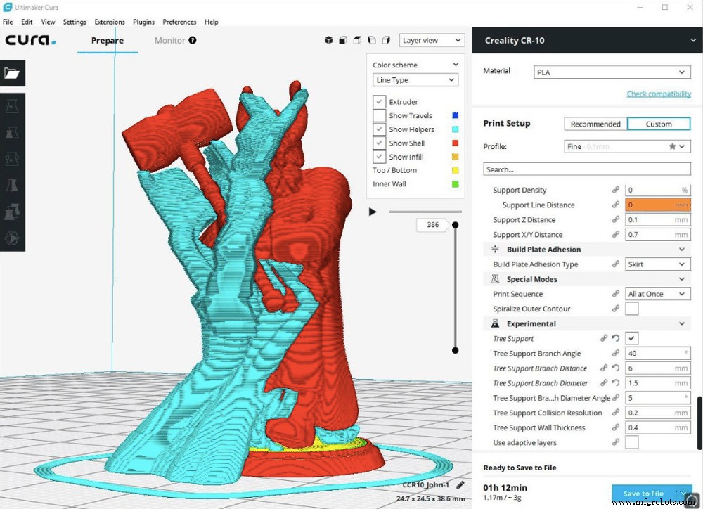The height and width of the screenshot is (509, 703).
Task: Switch to the 3D isometric view icon
Action: tap(329, 40)
